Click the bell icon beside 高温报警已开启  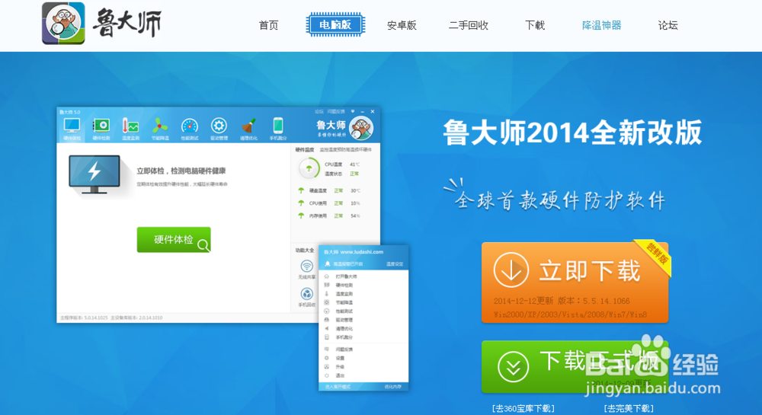pos(328,264)
